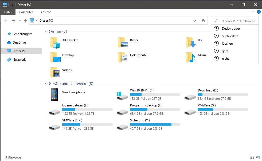Click the Win 10 19H1 (C:) usage bar

155,95
